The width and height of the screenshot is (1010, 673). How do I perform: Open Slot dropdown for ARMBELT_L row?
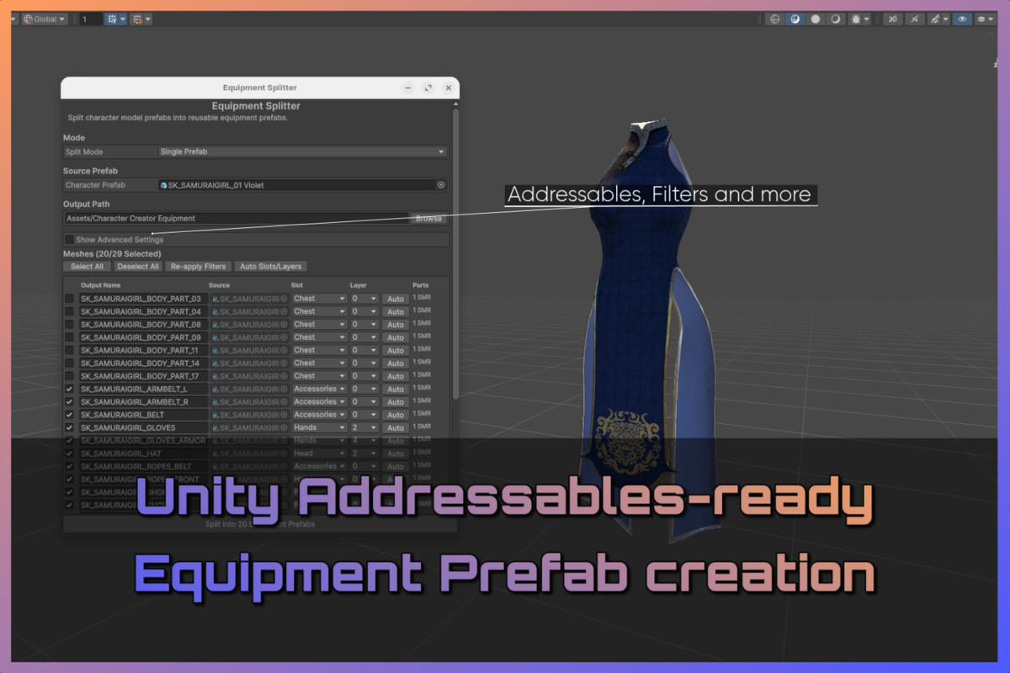pyautogui.click(x=319, y=389)
